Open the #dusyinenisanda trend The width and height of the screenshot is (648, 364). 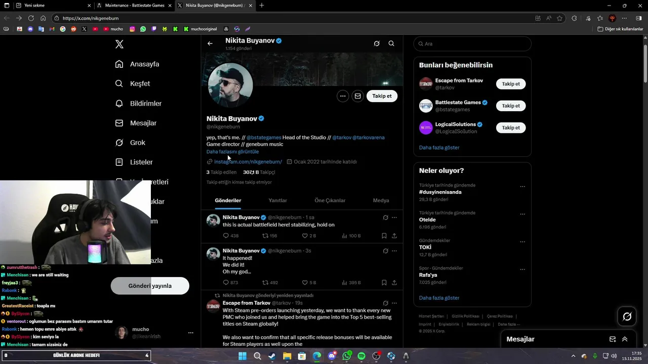tap(440, 192)
